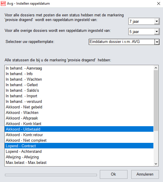
Task: Click the Ok button
Action: 114,174
